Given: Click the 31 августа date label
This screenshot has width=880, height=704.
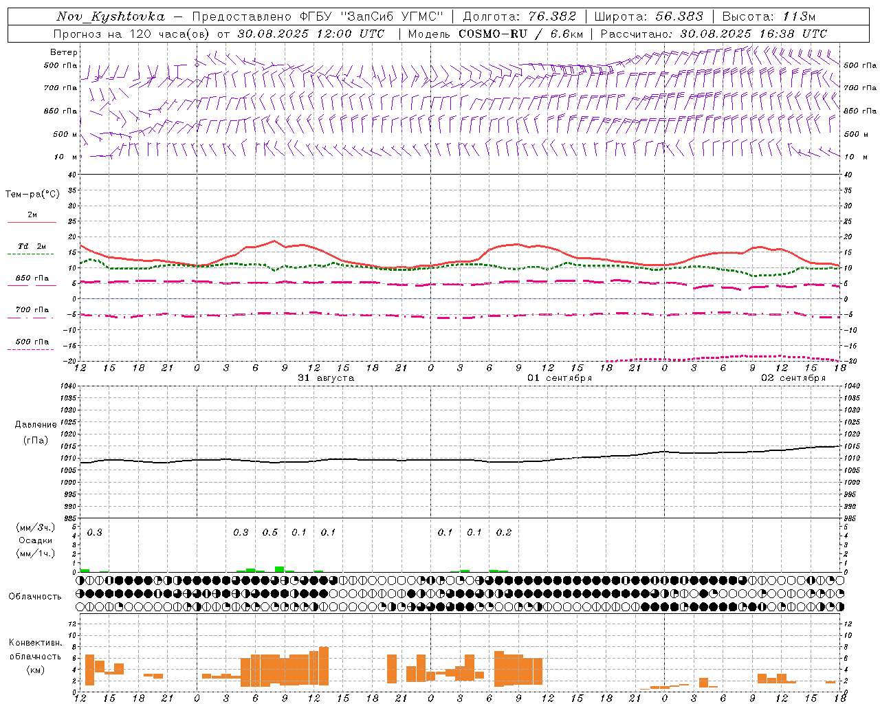Looking at the screenshot, I should [326, 378].
